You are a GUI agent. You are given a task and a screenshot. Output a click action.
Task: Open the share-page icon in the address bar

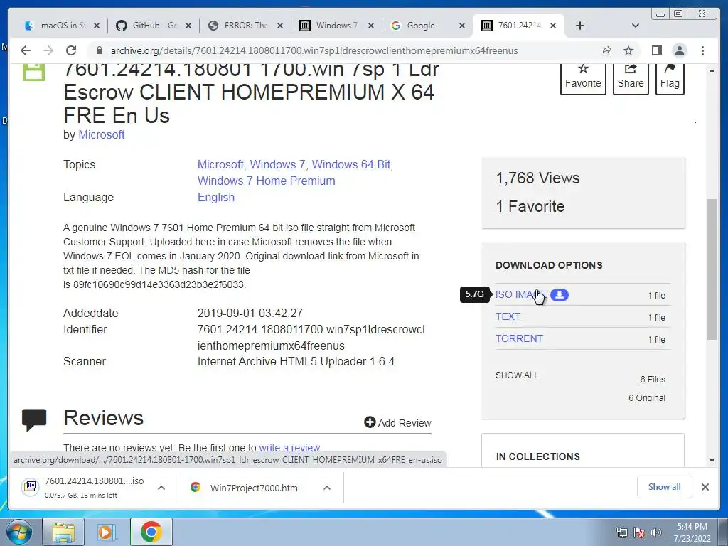tap(606, 50)
